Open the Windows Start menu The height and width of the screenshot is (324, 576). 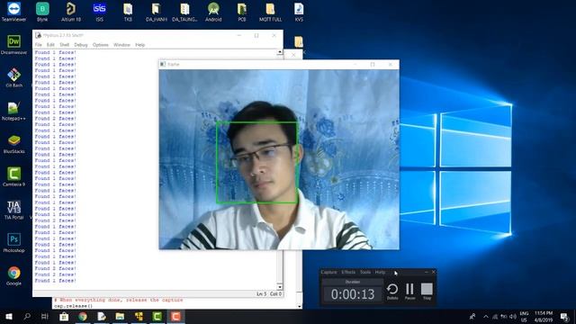click(x=9, y=316)
